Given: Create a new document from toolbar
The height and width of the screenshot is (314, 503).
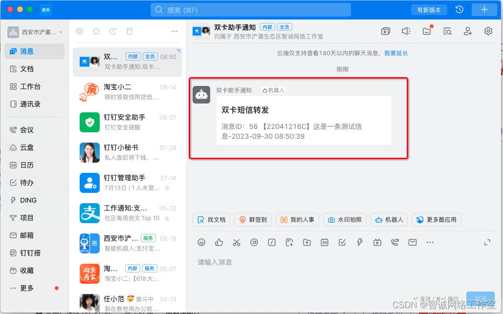Looking at the screenshot, I should coord(289,243).
